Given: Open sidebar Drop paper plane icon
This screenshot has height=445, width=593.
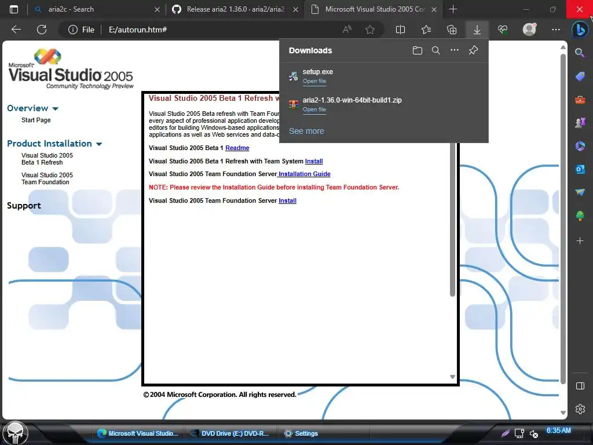Looking at the screenshot, I should 580,192.
